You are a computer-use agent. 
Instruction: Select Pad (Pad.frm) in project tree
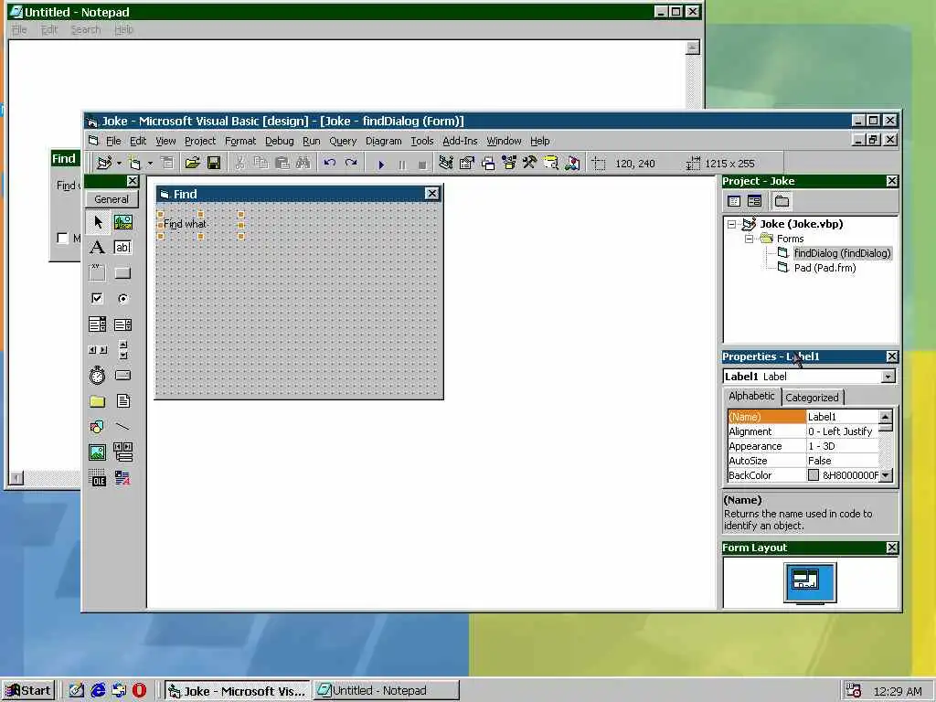point(824,268)
